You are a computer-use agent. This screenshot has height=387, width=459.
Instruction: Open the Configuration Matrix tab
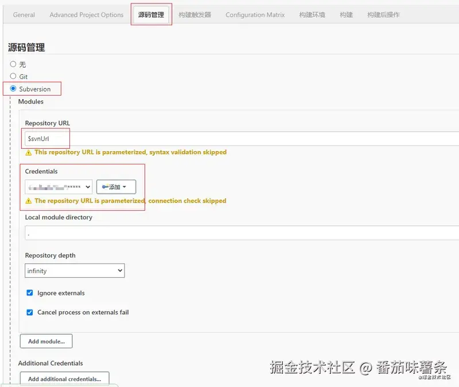255,15
